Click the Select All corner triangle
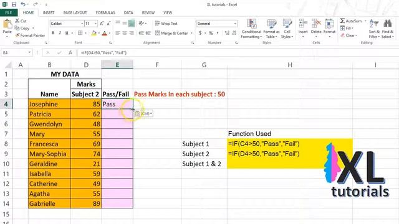The height and width of the screenshot is (224, 399). click(x=8, y=65)
